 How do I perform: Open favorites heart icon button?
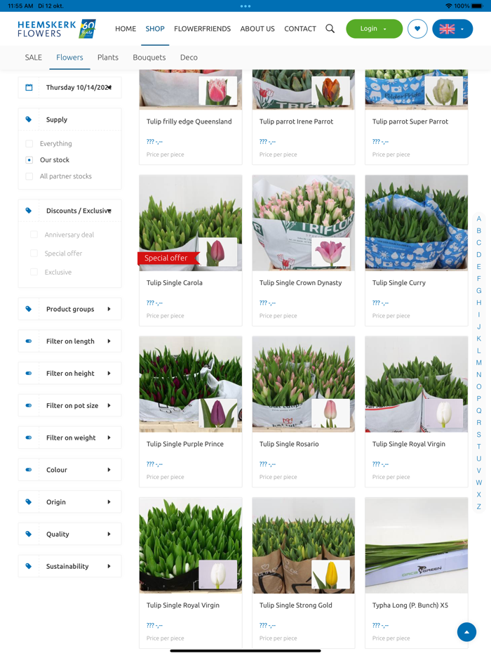[x=417, y=29]
